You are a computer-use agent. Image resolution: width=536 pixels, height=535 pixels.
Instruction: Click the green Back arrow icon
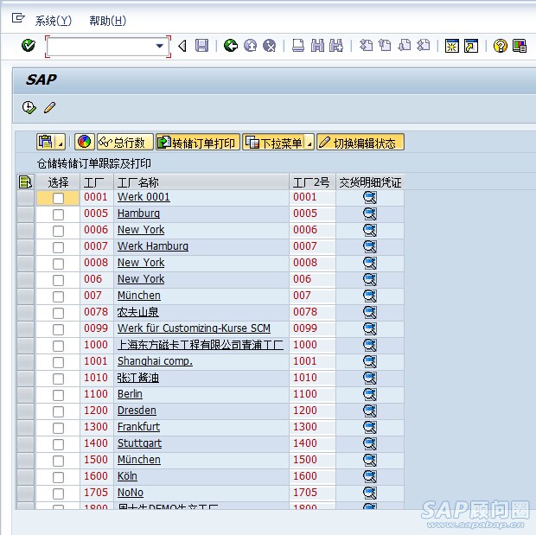click(231, 46)
